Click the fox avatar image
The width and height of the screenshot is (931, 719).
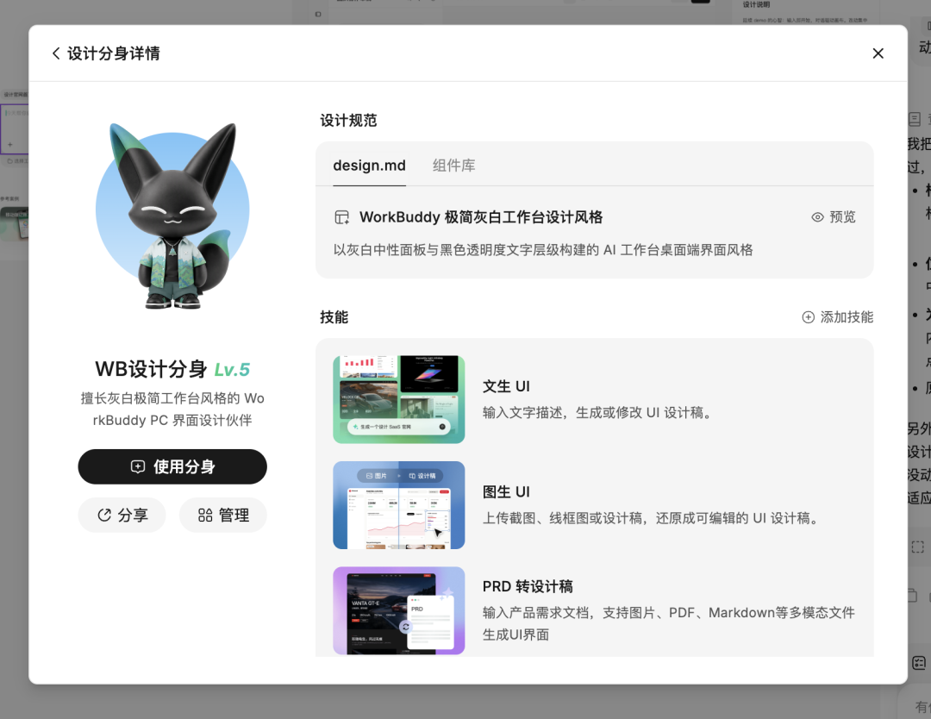click(172, 216)
